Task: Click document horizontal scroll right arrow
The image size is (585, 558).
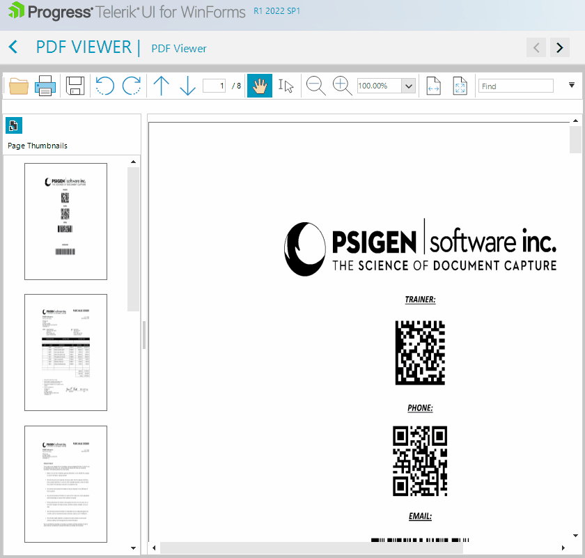Action: pos(563,548)
